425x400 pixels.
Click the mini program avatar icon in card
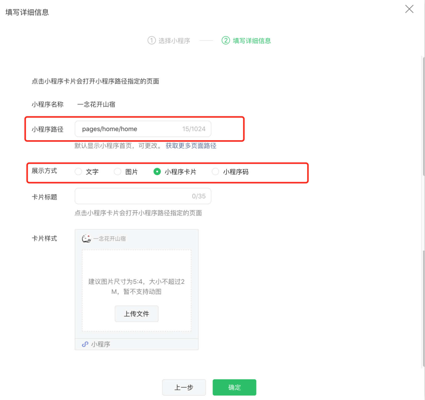tap(86, 238)
